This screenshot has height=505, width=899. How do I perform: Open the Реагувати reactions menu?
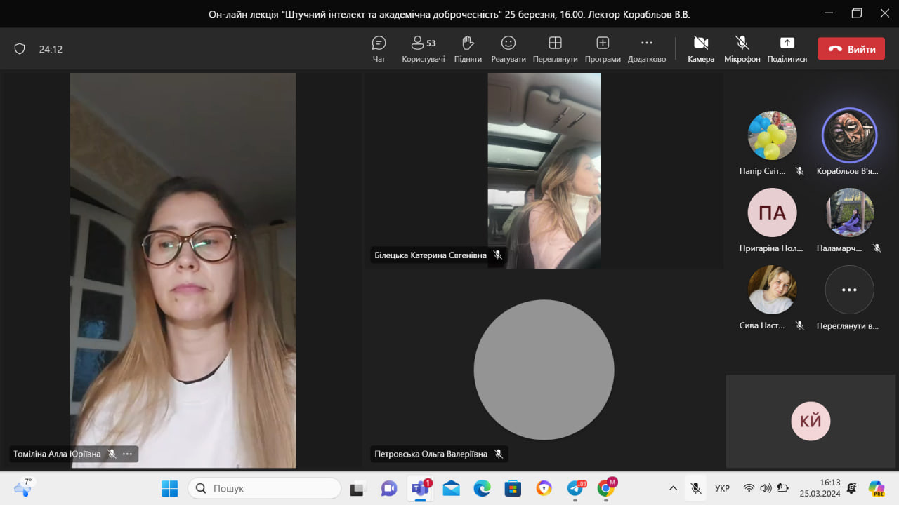pos(508,49)
